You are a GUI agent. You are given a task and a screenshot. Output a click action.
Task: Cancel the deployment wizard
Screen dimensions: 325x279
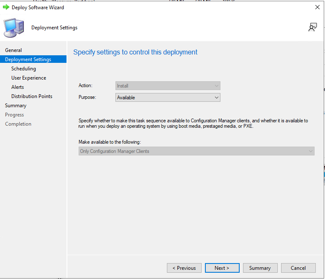tap(298, 268)
